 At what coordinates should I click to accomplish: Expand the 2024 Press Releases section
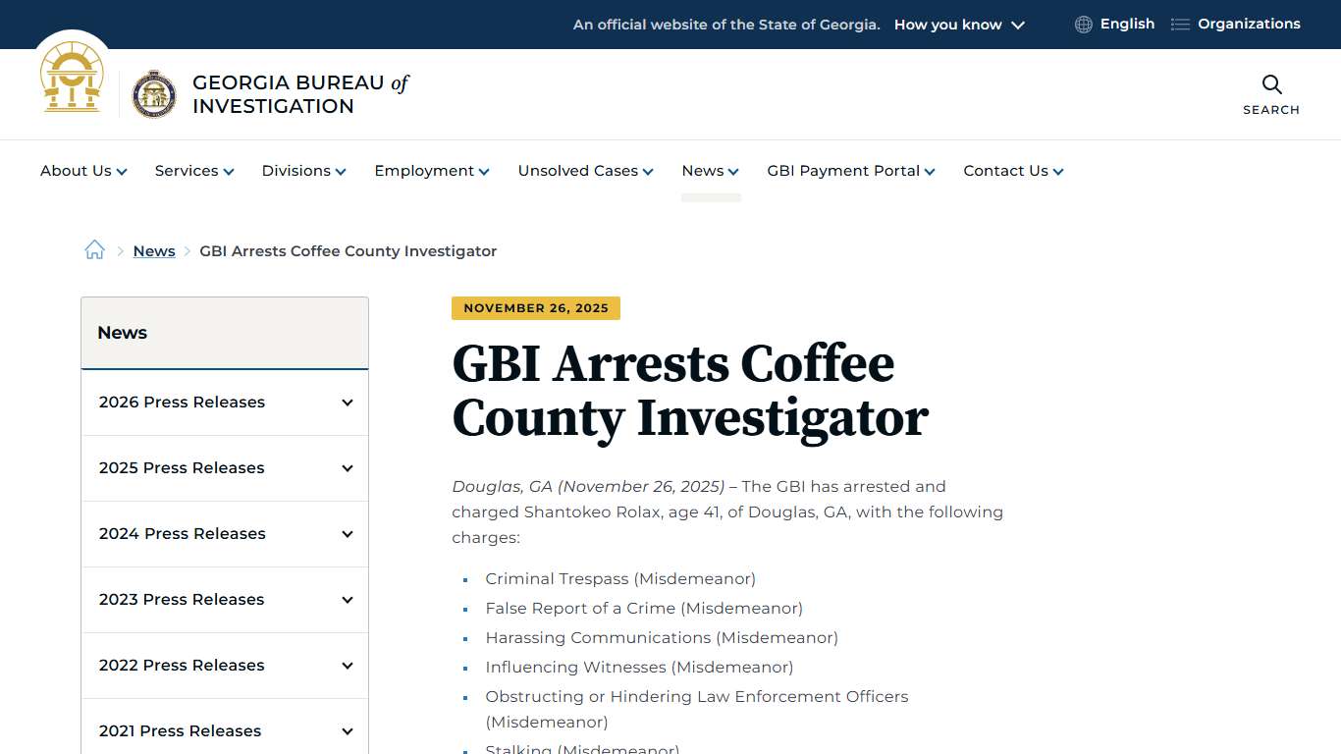coord(347,534)
